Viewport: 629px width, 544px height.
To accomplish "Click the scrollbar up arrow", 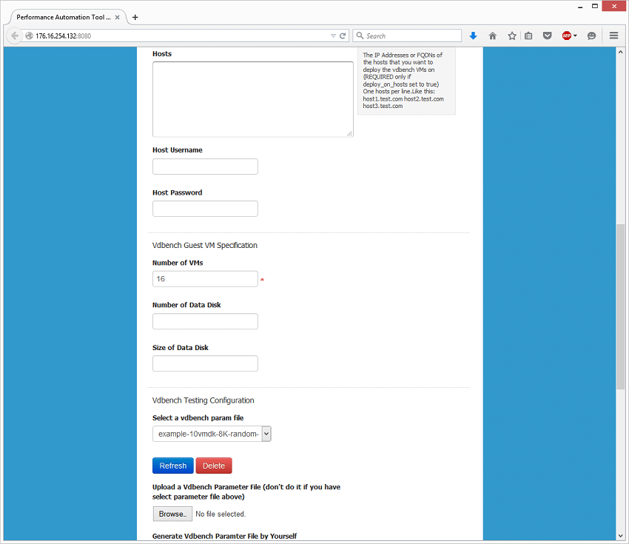I will point(620,52).
